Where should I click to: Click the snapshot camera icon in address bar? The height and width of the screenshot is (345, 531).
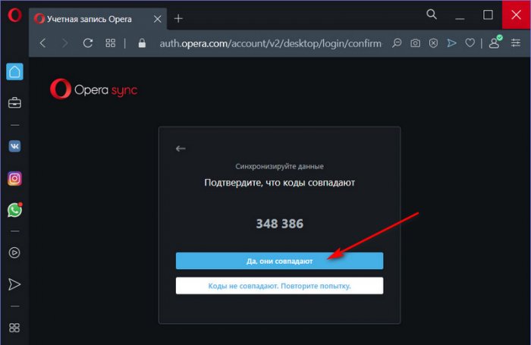[x=415, y=43]
